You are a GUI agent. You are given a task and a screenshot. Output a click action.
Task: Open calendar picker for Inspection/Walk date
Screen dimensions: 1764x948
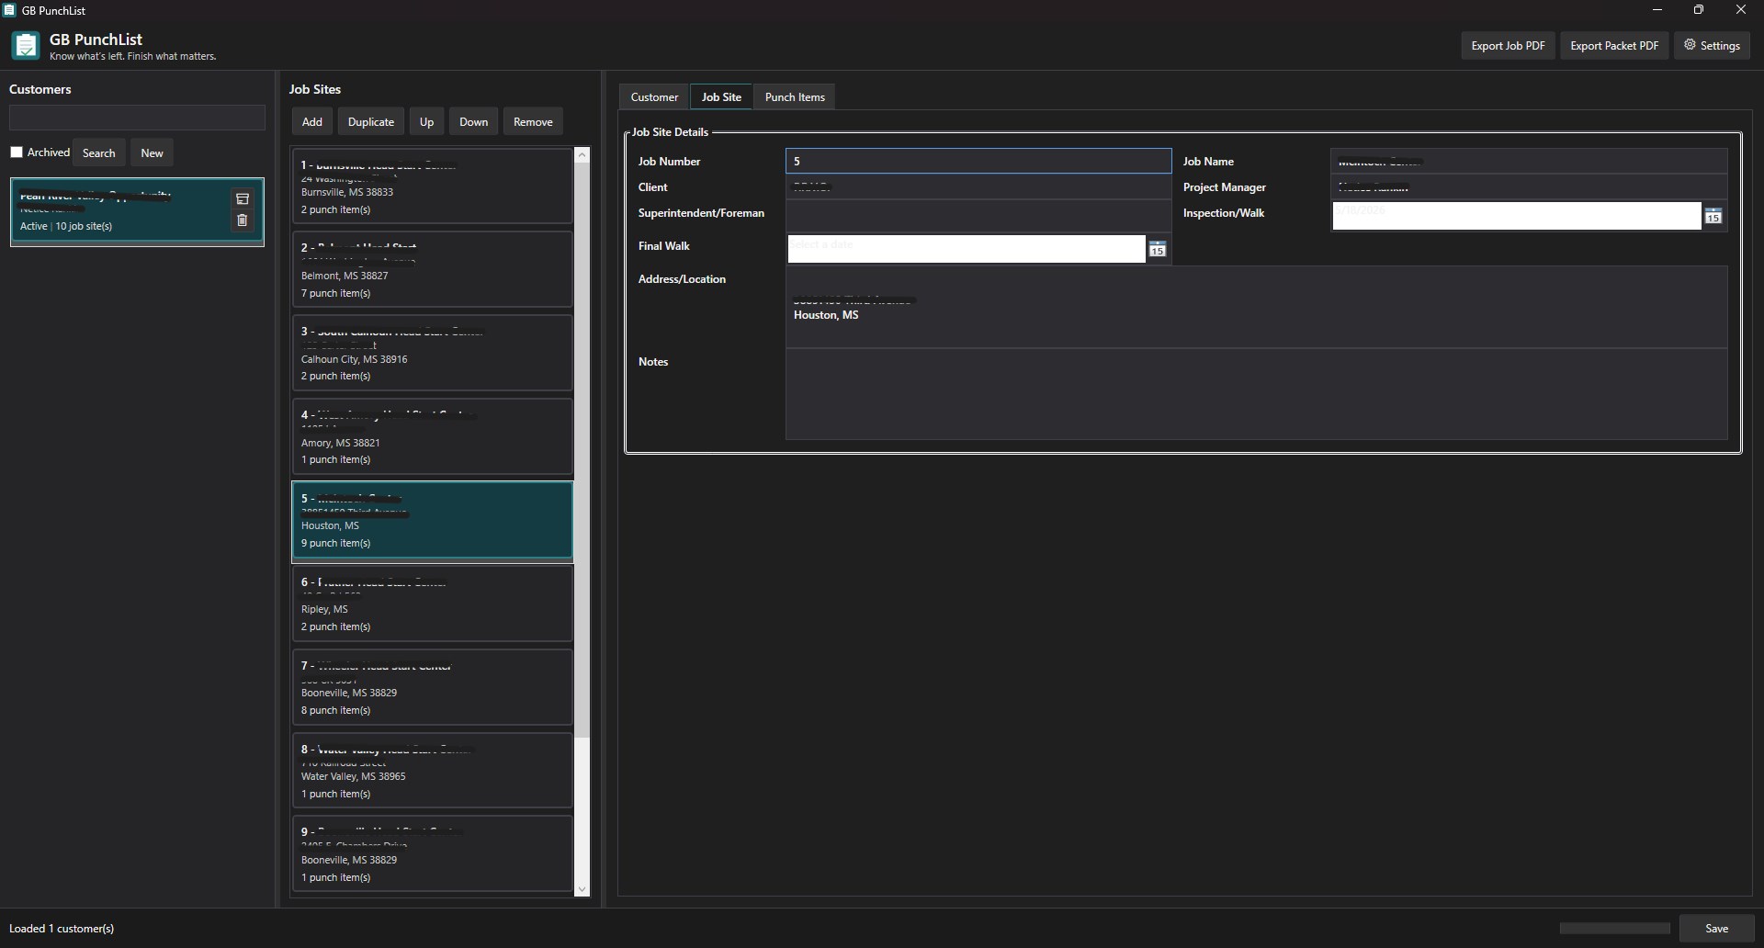tap(1713, 217)
